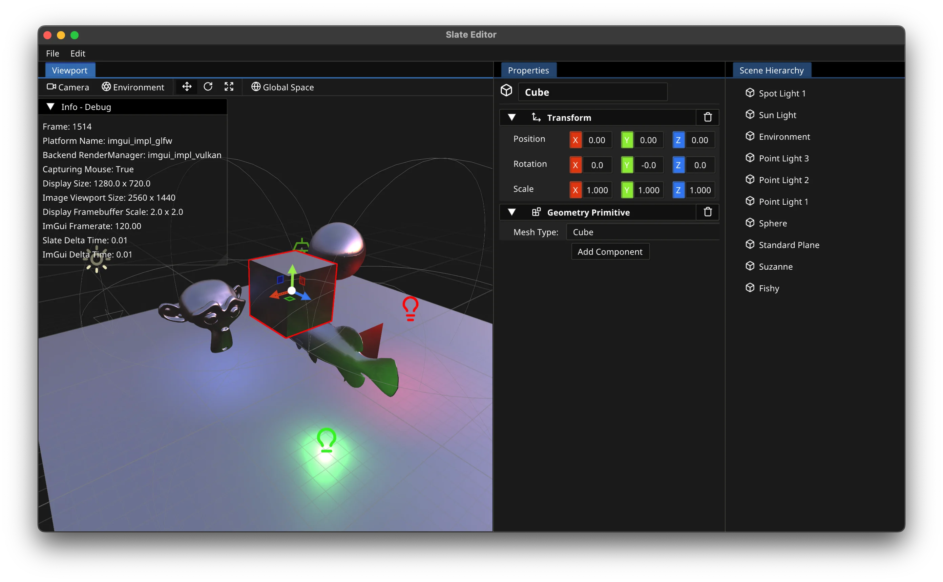
Task: Switch to the Properties tab
Action: [528, 70]
